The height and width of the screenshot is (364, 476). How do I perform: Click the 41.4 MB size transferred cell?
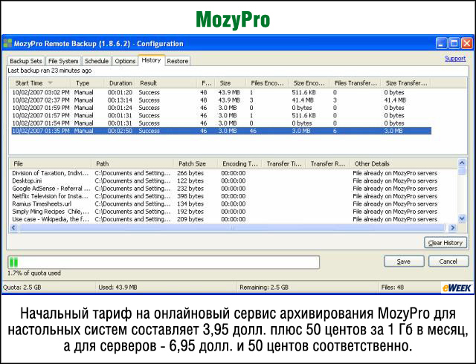(395, 100)
